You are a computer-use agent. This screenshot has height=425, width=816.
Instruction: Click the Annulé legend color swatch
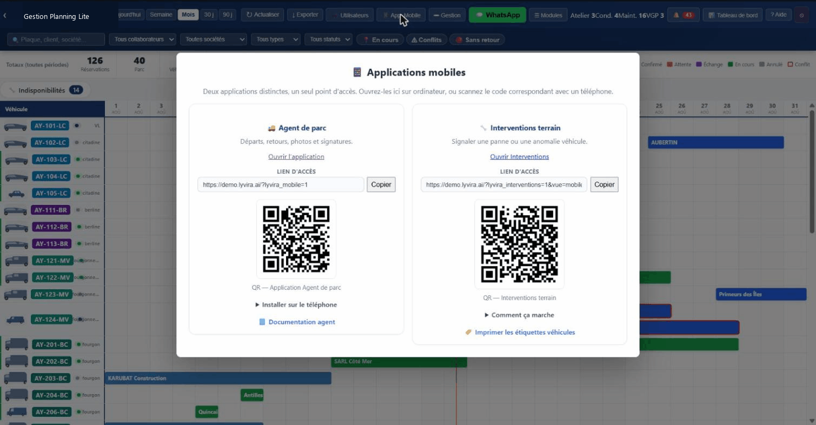pyautogui.click(x=762, y=64)
